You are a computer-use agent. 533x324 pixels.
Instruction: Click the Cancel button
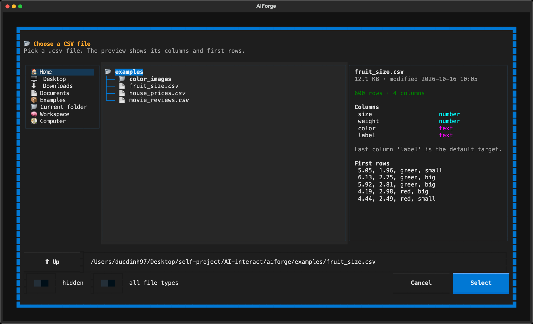pos(421,283)
